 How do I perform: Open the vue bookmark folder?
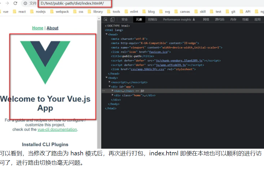(x=4, y=12)
